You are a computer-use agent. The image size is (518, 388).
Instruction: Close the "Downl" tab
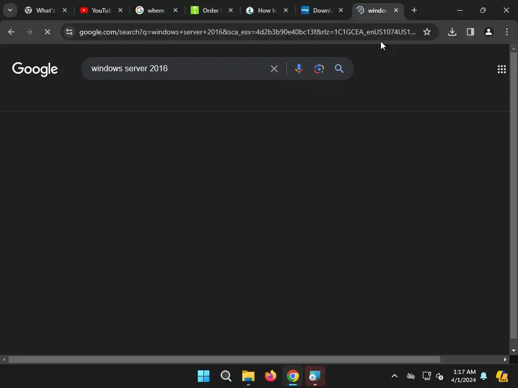point(341,10)
